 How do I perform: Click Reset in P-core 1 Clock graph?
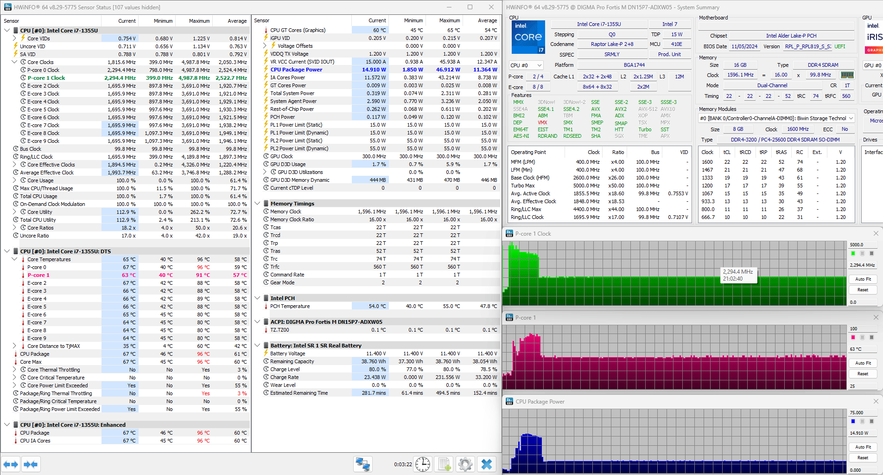pyautogui.click(x=863, y=290)
